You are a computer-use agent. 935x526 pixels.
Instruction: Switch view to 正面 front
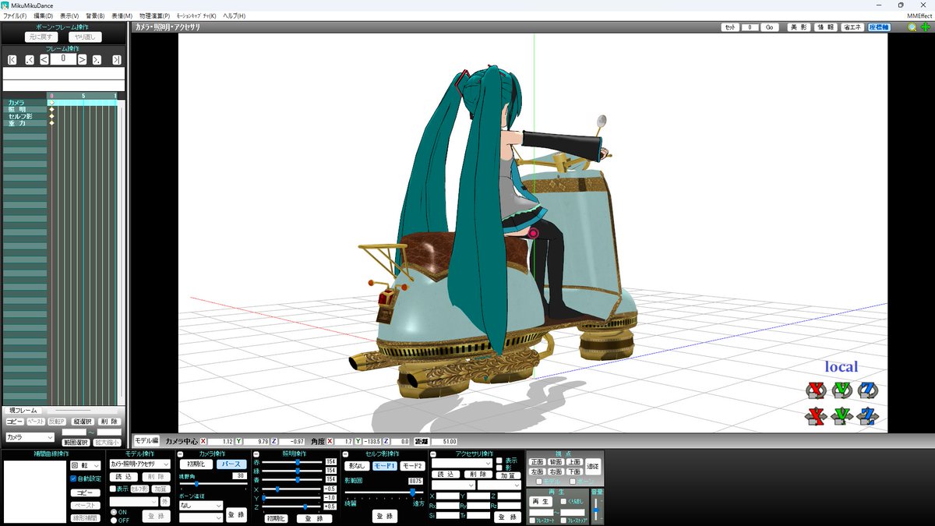[537, 462]
